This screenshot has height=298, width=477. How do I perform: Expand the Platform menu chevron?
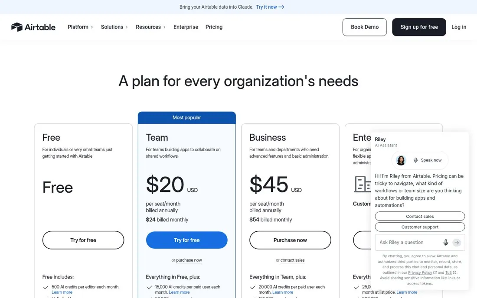(x=92, y=27)
